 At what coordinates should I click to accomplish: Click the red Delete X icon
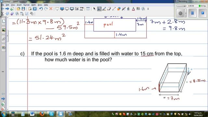click(51, 9)
